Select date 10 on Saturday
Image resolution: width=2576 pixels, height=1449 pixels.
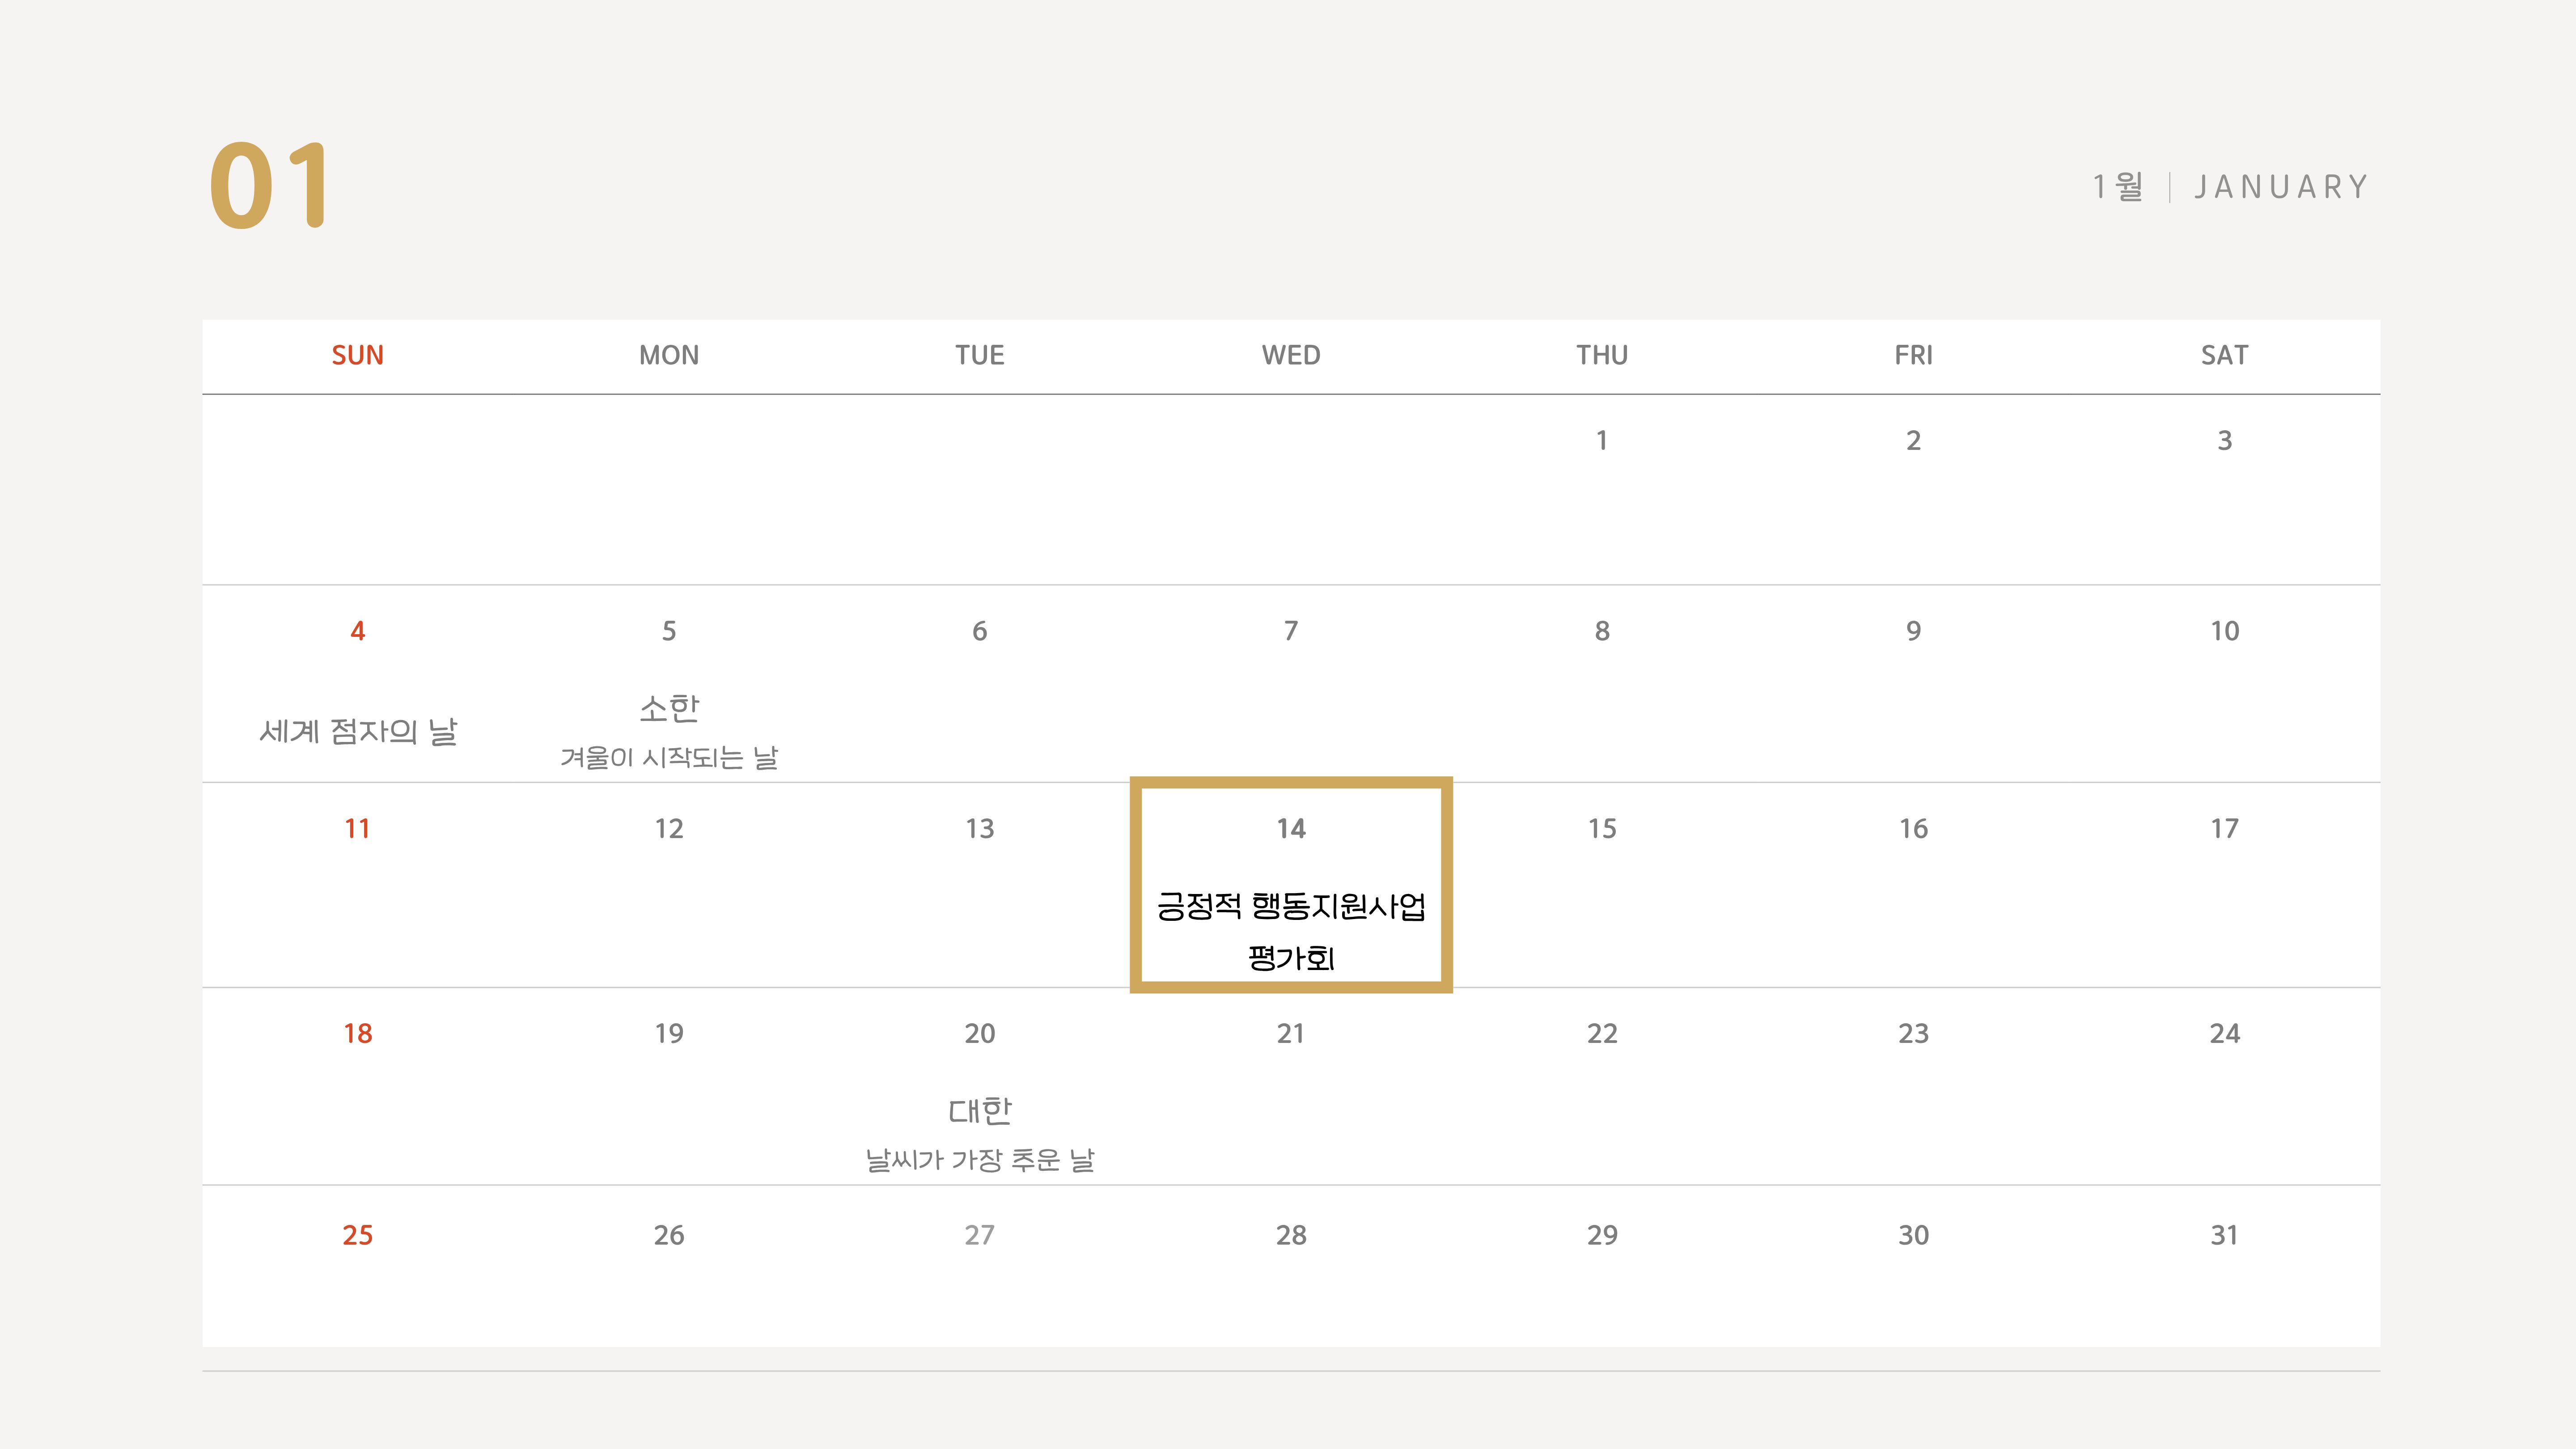tap(2223, 631)
